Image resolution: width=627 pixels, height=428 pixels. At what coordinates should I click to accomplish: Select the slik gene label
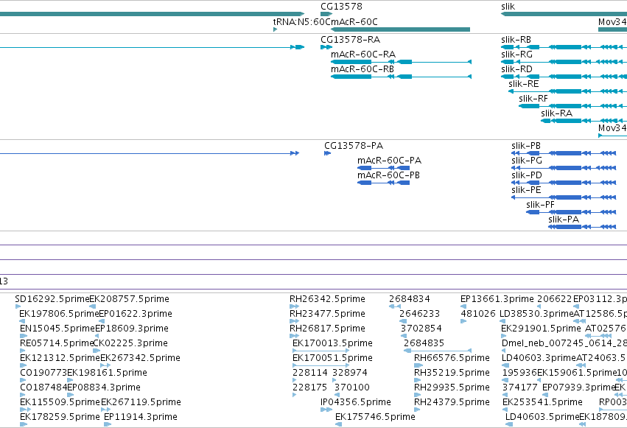(x=508, y=7)
